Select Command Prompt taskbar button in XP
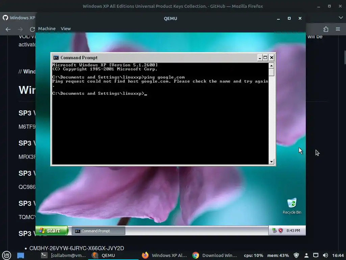 pyautogui.click(x=98, y=231)
